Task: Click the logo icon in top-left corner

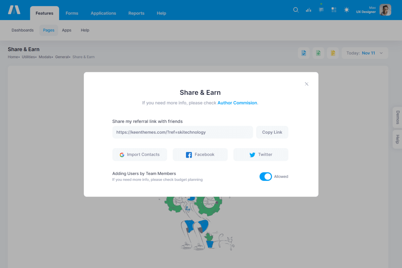Action: pyautogui.click(x=14, y=10)
